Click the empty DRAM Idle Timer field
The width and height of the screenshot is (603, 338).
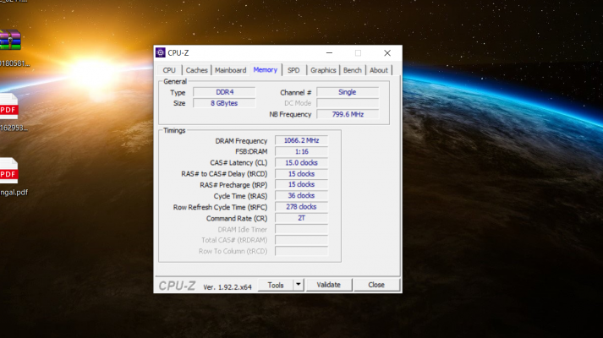(301, 229)
